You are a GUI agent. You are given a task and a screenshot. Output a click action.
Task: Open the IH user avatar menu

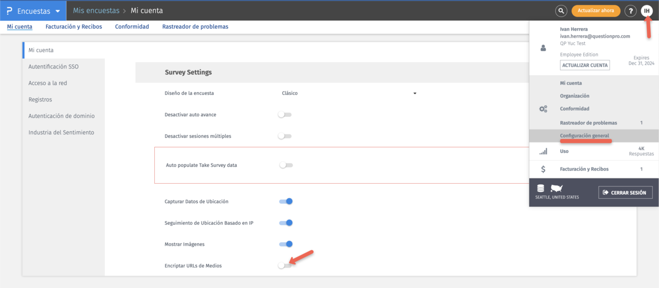(x=647, y=11)
